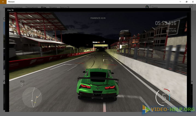This screenshot has height=116, width=196.
Task: Click the VIDEO-HELP.ORG watermark logo
Action: point(169,109)
